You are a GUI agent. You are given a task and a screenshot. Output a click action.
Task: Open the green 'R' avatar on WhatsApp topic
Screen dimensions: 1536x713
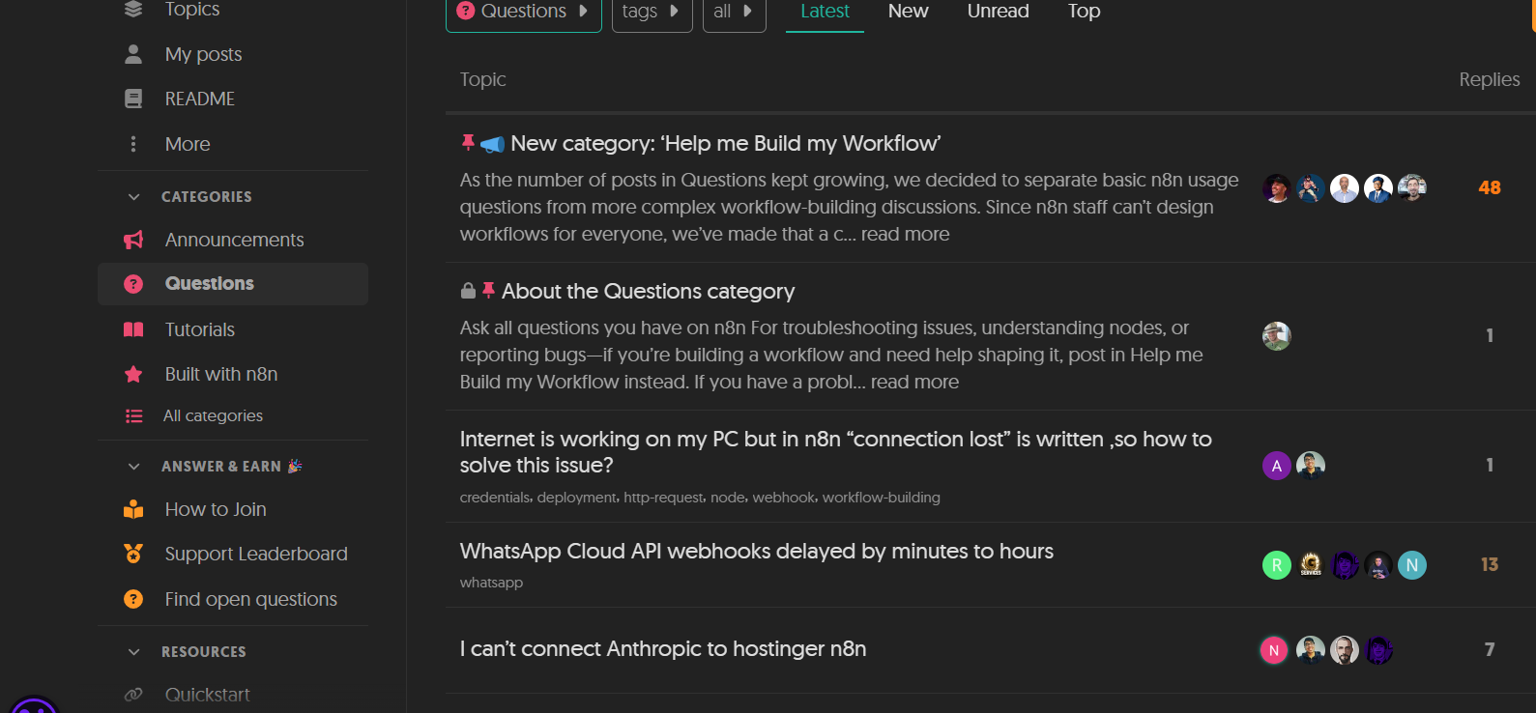(x=1277, y=565)
